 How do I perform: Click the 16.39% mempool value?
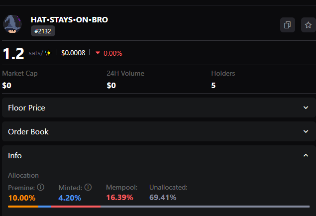(120, 198)
